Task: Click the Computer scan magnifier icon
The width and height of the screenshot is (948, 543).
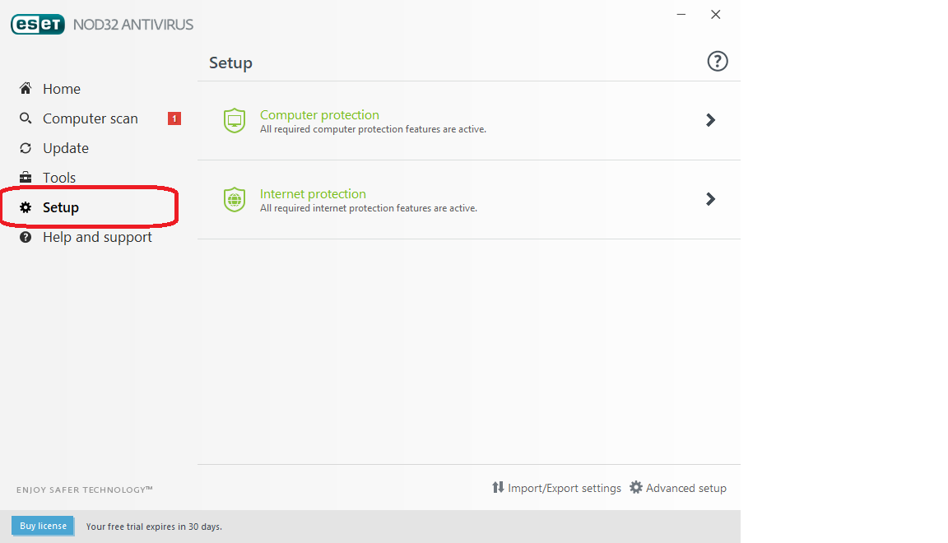Action: (x=26, y=118)
